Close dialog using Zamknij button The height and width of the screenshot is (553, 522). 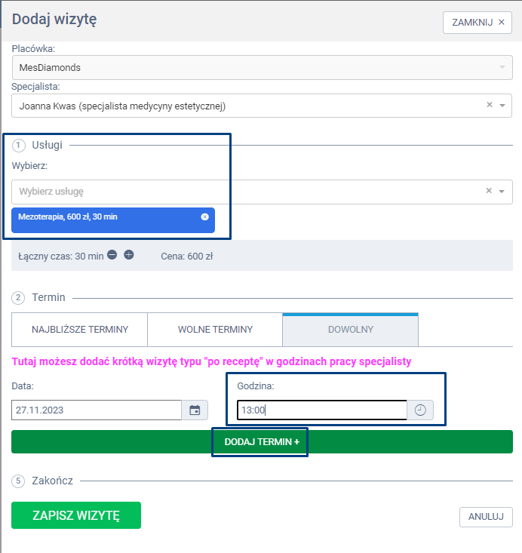477,23
